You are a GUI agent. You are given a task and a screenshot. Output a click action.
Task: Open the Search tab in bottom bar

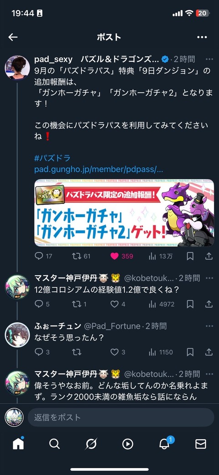pos(54,444)
